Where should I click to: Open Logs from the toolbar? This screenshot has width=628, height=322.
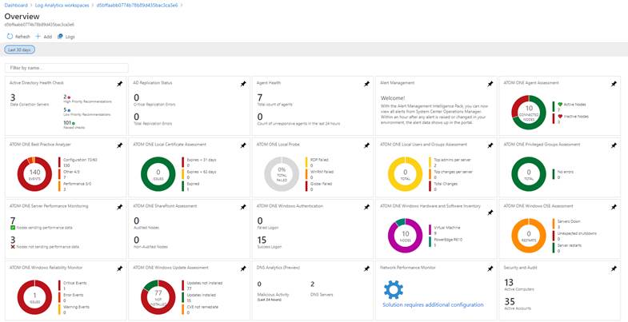[x=66, y=37]
